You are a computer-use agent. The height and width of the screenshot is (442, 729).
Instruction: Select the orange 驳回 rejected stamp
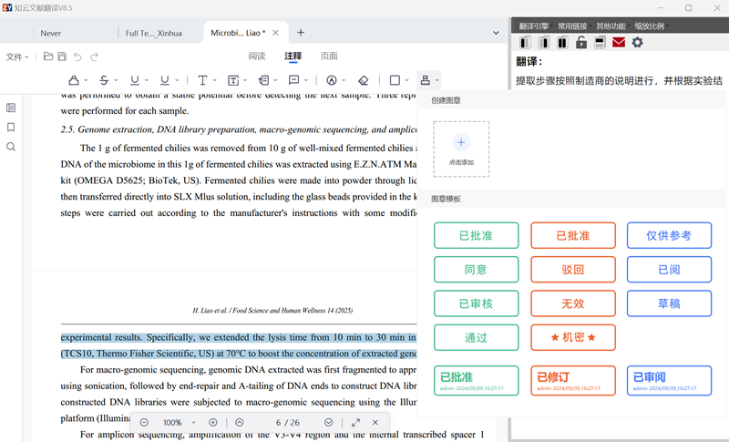(x=572, y=270)
